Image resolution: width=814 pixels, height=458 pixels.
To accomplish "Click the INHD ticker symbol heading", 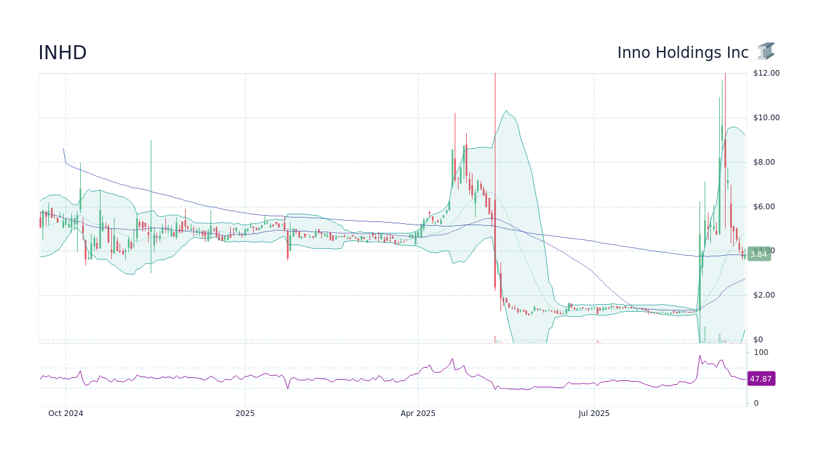I will [62, 53].
